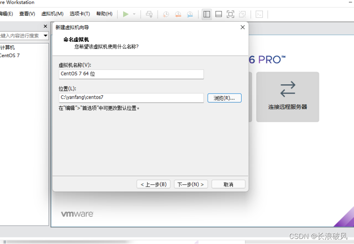Open the console view toolbar icon
This screenshot has width=354, height=244.
[x=259, y=14]
